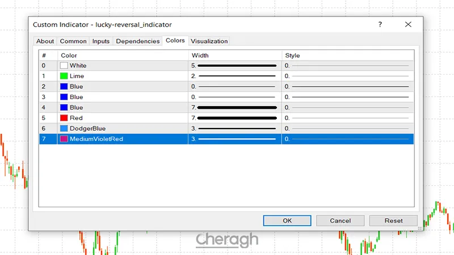The image size is (454, 255).
Task: Switch to the Inputs tab
Action: tap(101, 41)
